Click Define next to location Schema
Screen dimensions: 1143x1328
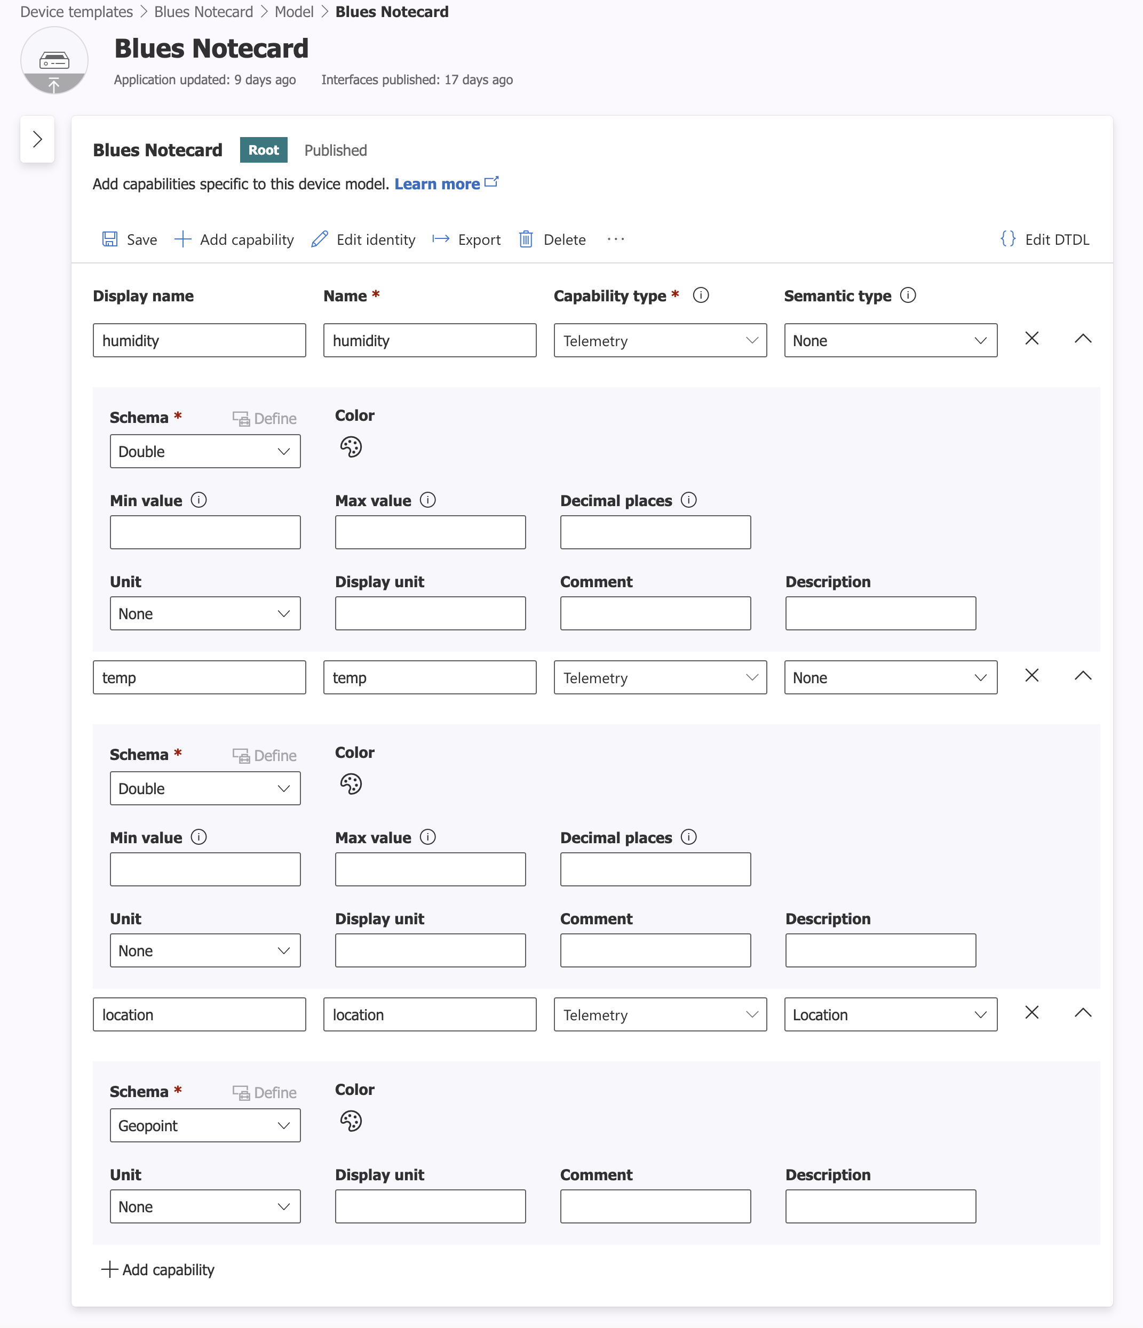click(x=265, y=1093)
